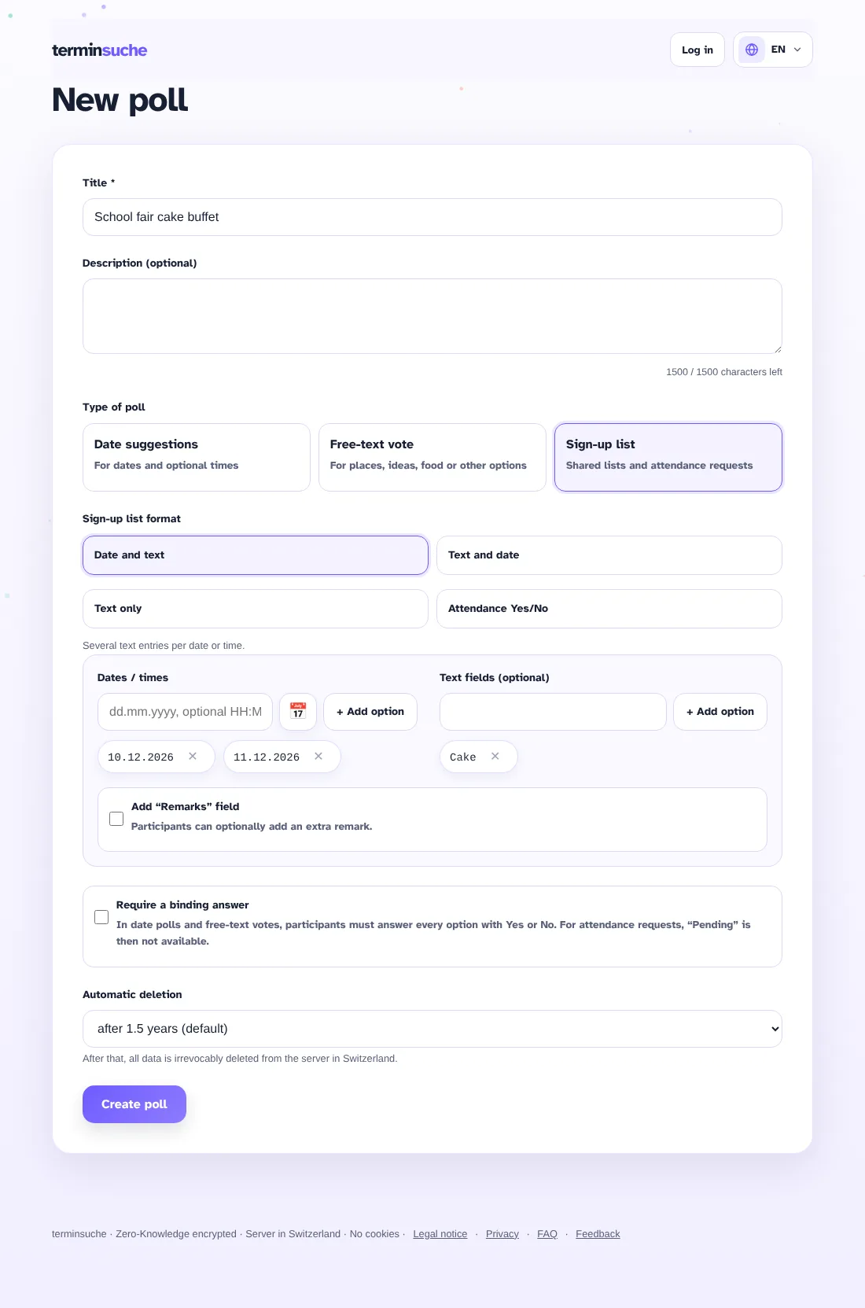Click the New poll heading
Screen dimensions: 865x1308
pos(120,101)
